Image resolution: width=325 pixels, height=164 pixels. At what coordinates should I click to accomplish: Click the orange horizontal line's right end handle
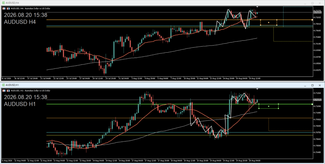coord(312,20)
